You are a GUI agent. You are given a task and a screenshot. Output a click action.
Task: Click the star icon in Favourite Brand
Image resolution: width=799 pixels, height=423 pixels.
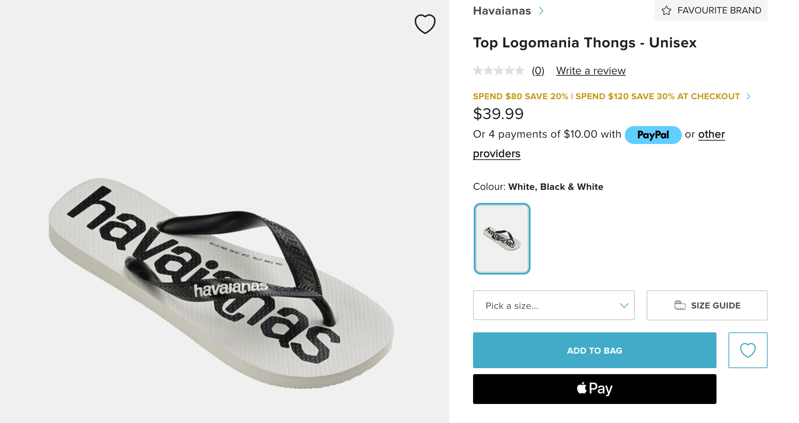click(x=666, y=10)
